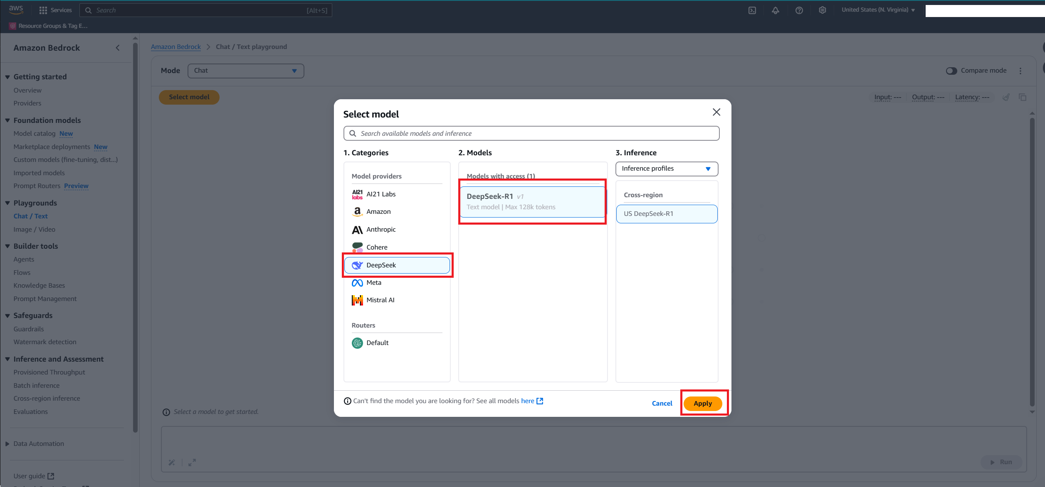Collapse the Foundation models section
This screenshot has width=1045, height=487.
pos(7,120)
